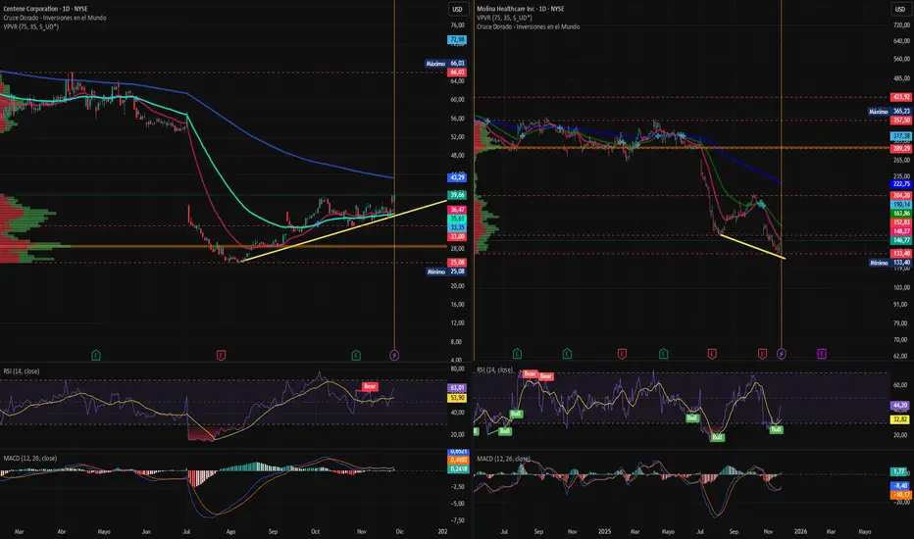Select Cruce Dorado indicator legend on Centene chart
Image resolution: width=914 pixels, height=539 pixels.
(55, 18)
